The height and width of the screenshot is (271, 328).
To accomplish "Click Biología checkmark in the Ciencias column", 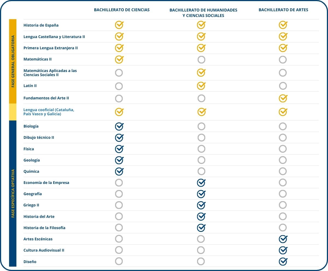I will [x=119, y=126].
